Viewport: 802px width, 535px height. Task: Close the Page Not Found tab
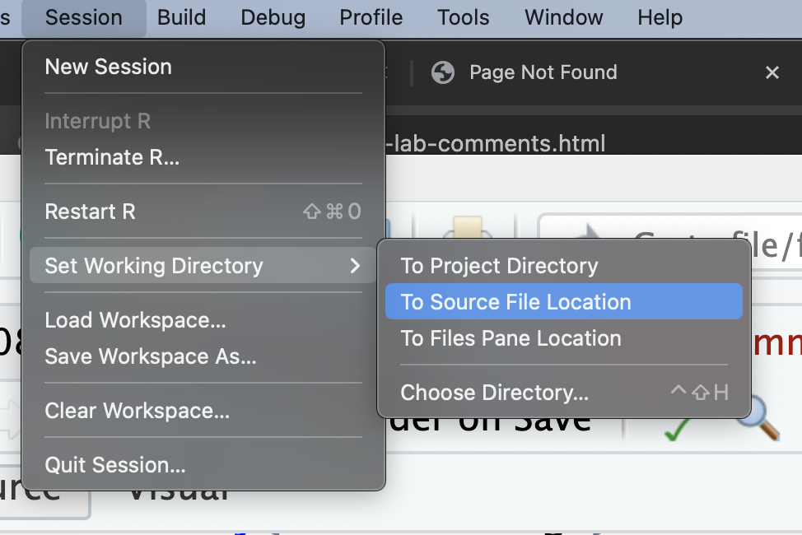pyautogui.click(x=772, y=72)
